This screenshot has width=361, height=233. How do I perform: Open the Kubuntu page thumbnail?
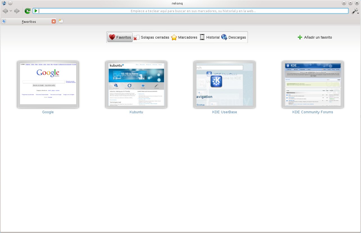(x=136, y=85)
